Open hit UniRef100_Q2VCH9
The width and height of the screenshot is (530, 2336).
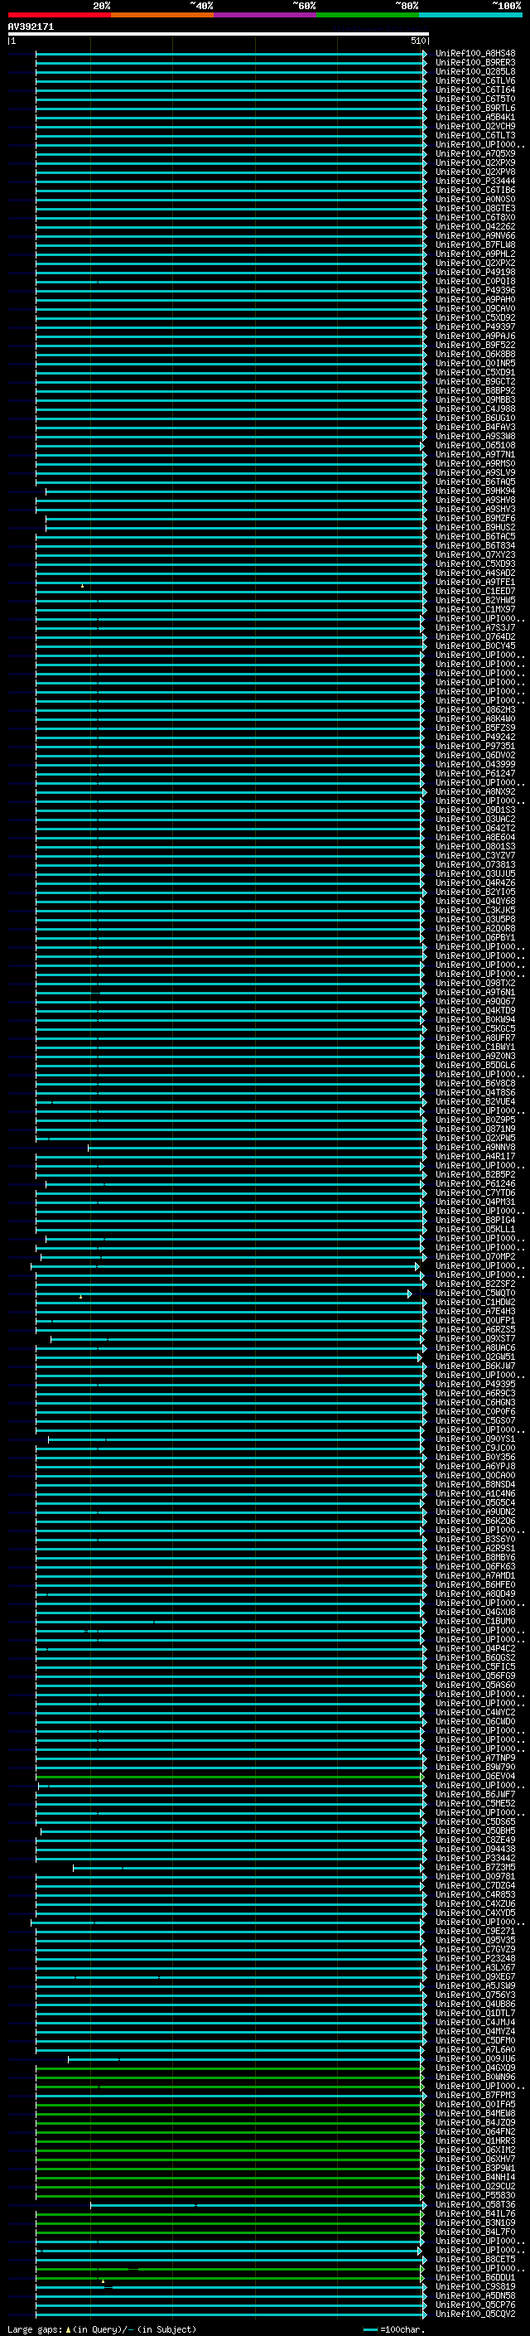tap(475, 126)
